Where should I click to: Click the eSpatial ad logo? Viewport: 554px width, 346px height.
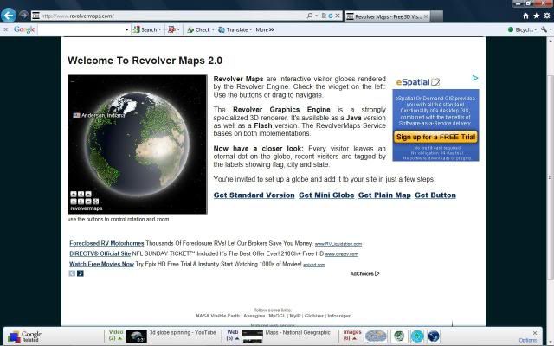pyautogui.click(x=417, y=82)
